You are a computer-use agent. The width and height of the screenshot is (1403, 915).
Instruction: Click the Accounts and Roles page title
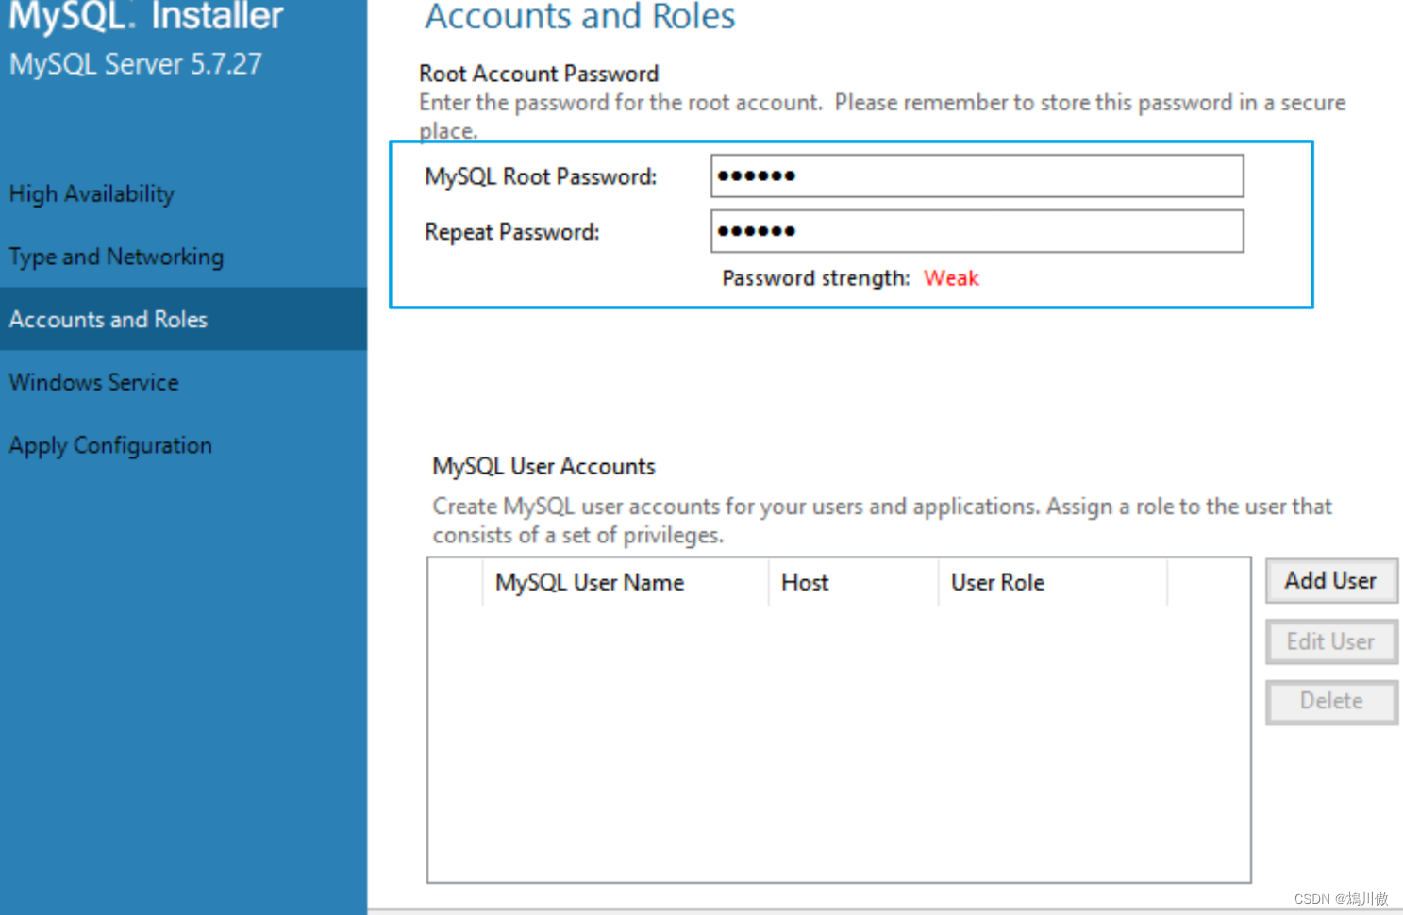click(x=579, y=17)
